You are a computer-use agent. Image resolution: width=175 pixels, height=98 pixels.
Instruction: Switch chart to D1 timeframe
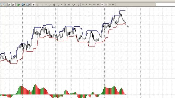point(106,5)
